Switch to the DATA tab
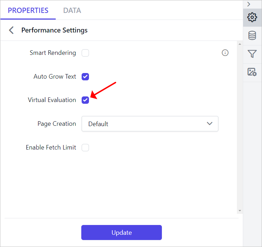The width and height of the screenshot is (262, 247). 72,10
